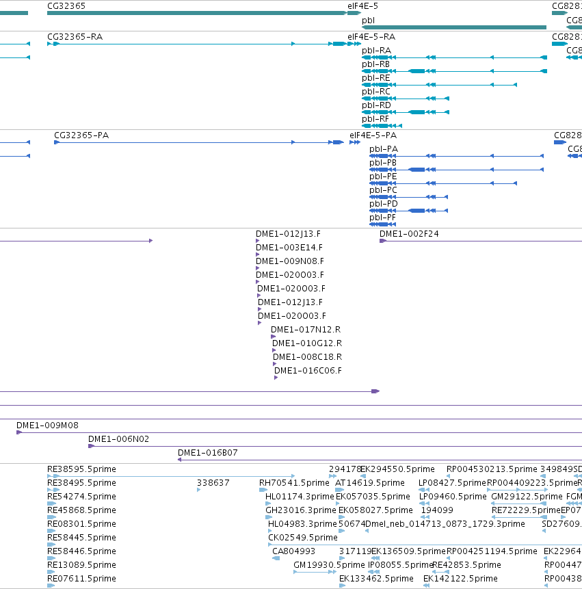Click the 194099 EST label

tap(437, 510)
